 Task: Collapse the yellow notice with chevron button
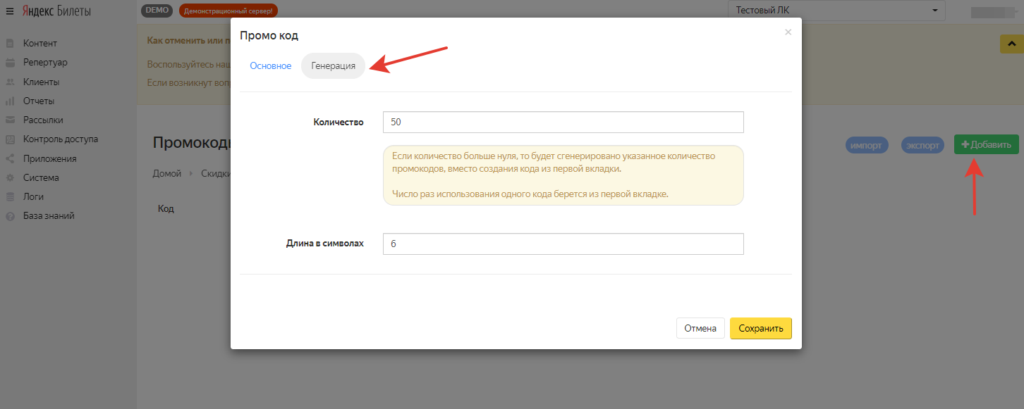tap(1011, 43)
